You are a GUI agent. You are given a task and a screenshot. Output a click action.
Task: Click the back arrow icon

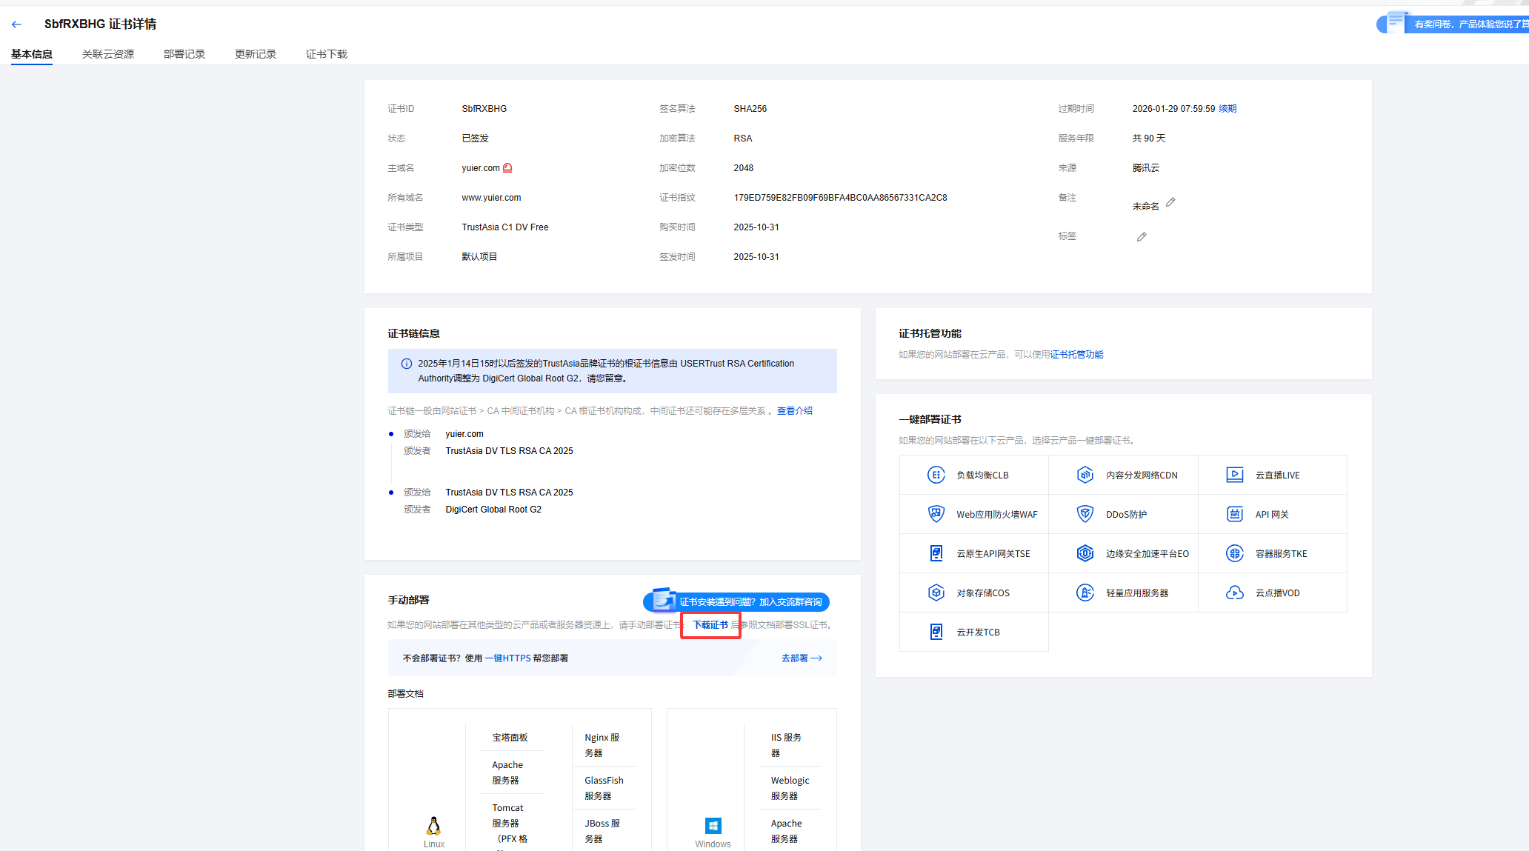pyautogui.click(x=16, y=24)
